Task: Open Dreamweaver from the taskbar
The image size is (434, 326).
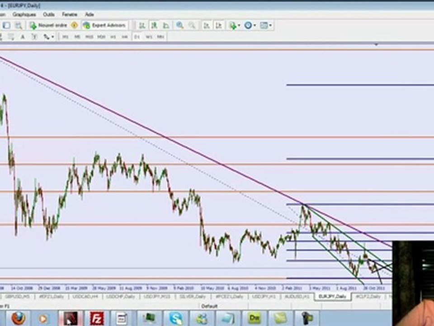Action: (x=255, y=318)
